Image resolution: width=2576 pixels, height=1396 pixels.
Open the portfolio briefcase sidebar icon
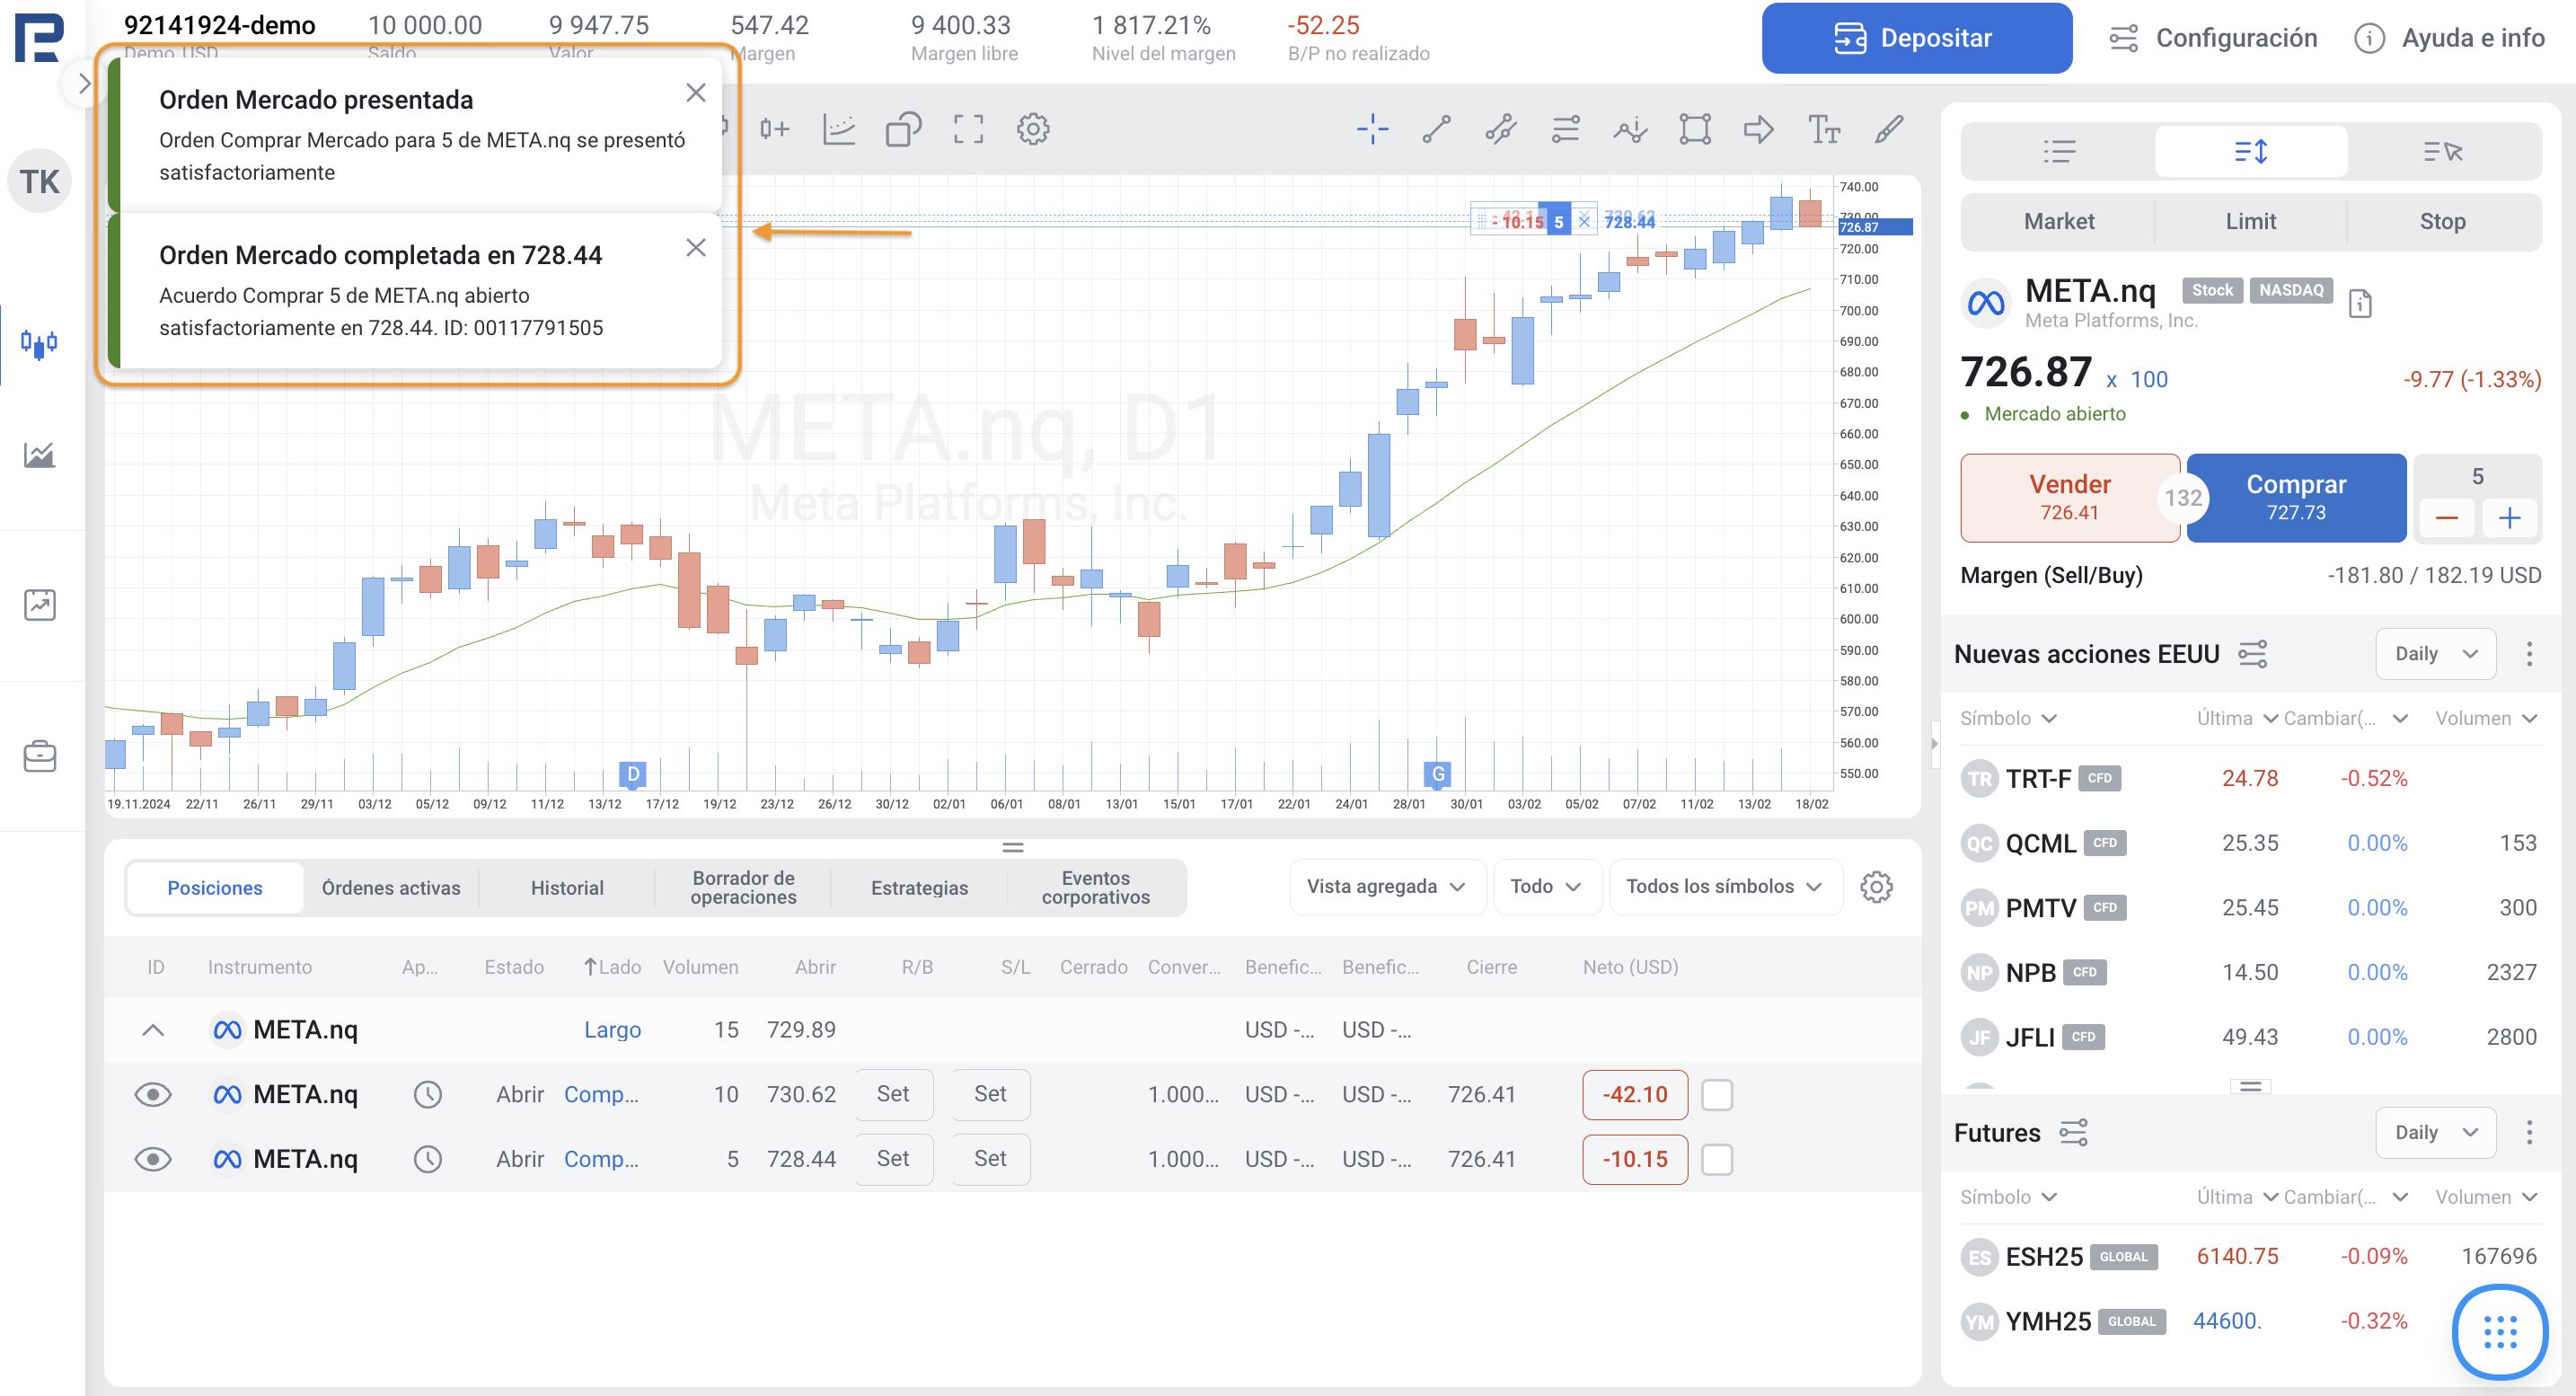[40, 756]
